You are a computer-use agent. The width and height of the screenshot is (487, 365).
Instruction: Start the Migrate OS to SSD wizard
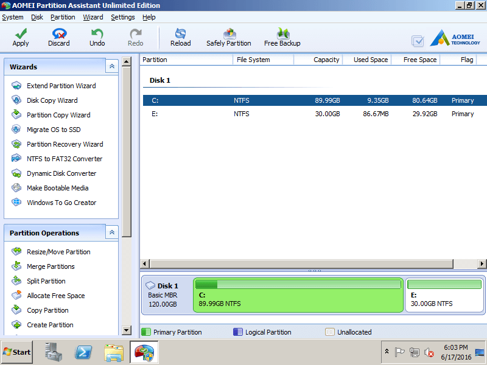(x=54, y=130)
